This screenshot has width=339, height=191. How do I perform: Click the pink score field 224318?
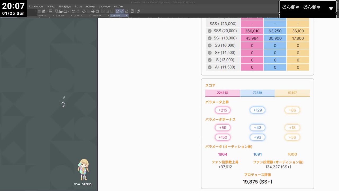coord(222,93)
